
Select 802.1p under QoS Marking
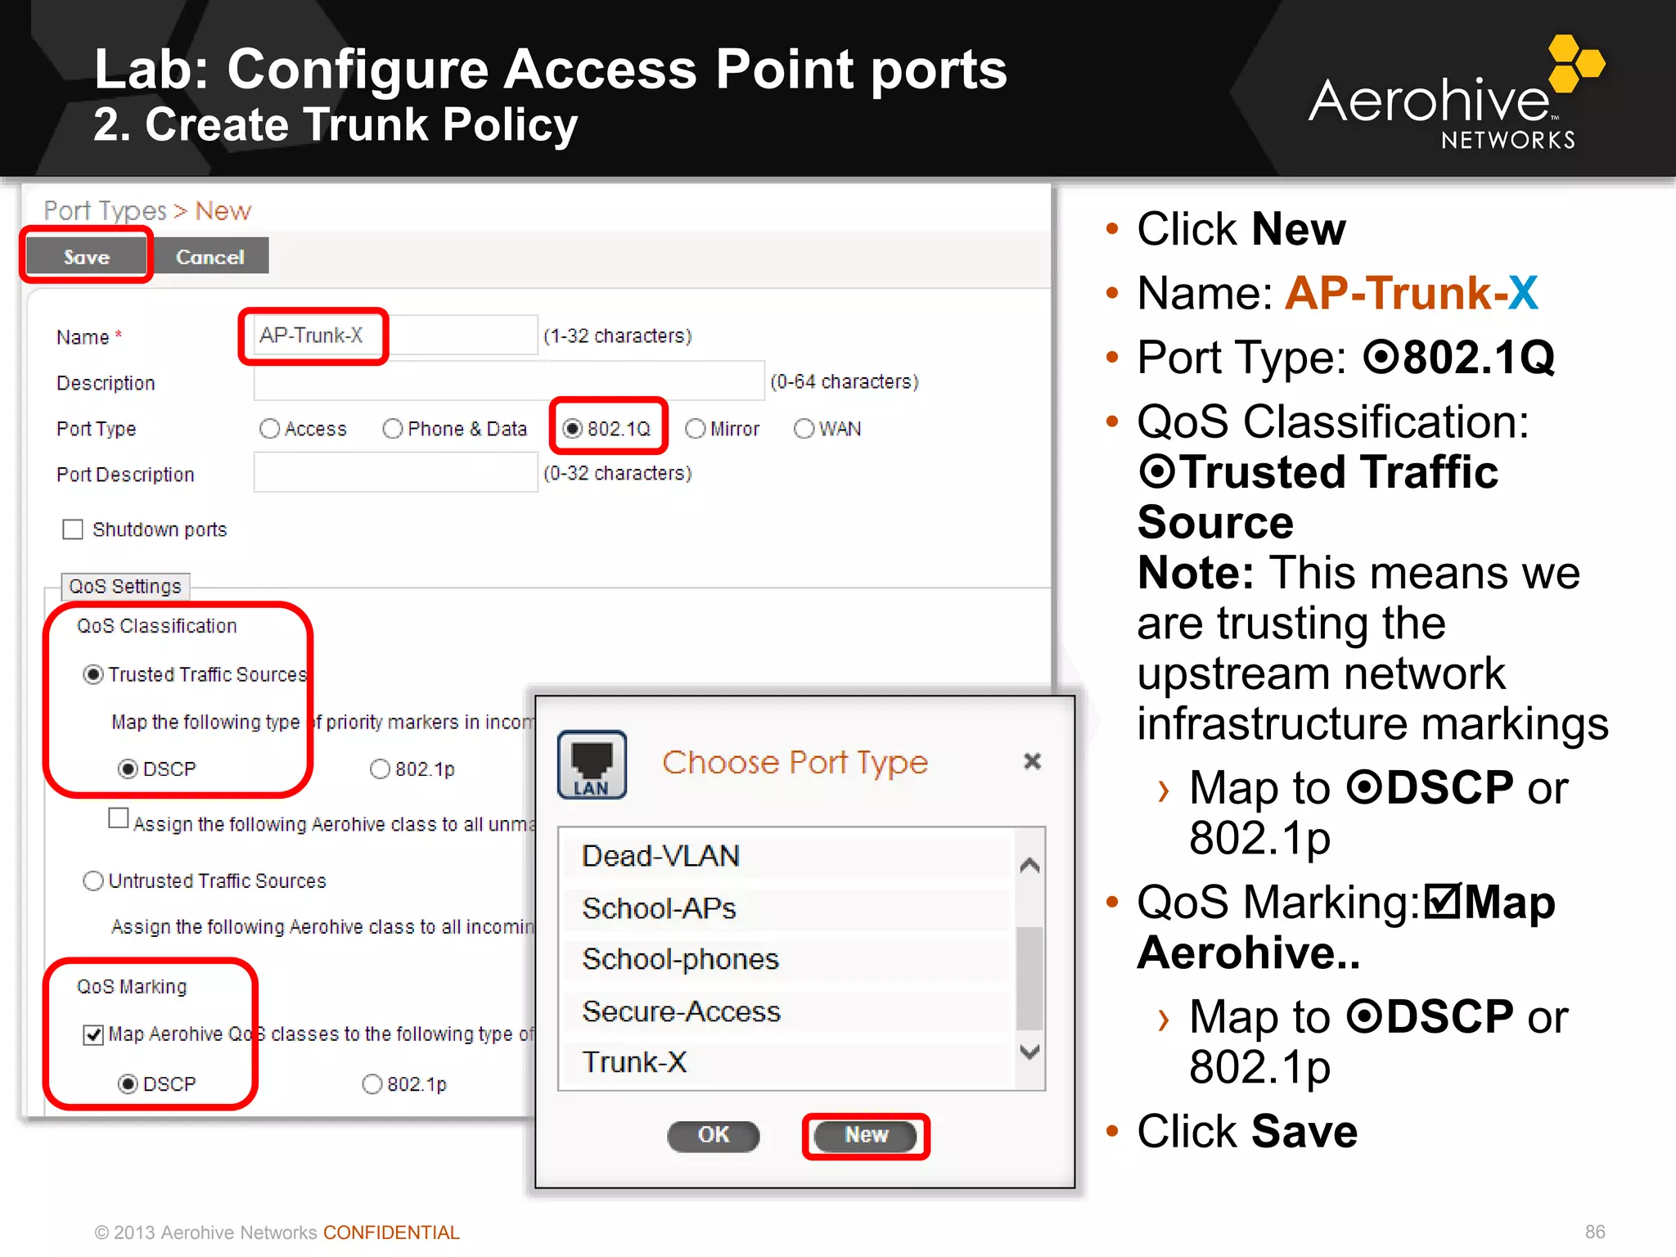point(372,1084)
